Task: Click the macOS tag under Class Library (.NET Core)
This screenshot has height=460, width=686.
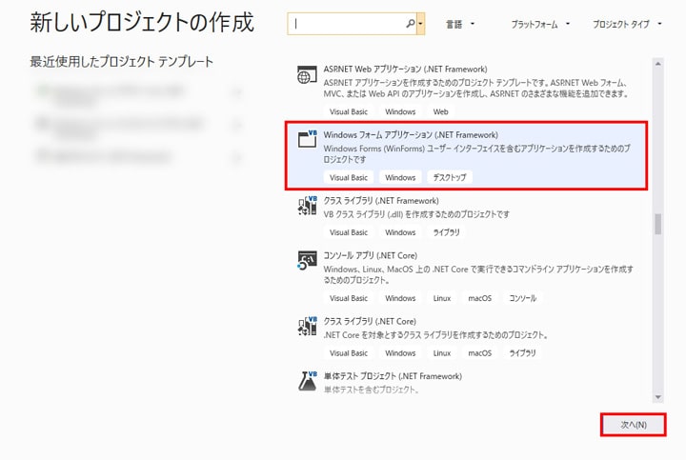Action: (x=480, y=353)
